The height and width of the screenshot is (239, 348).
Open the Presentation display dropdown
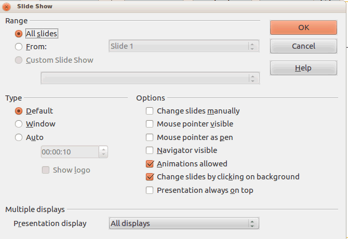click(184, 223)
